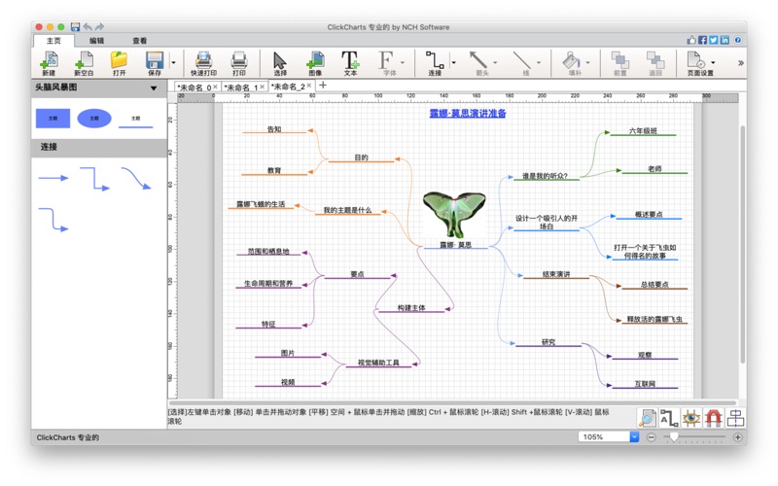This screenshot has height=486, width=778.
Task: Insert a picture with the 图像 icon
Action: pos(315,62)
